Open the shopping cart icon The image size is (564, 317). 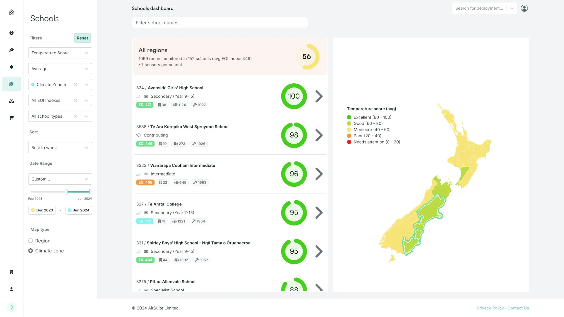pos(11,118)
